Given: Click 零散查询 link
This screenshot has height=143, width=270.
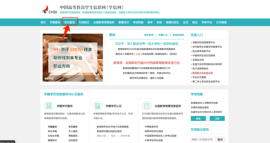Looking at the screenshot, I should (x=73, y=136).
